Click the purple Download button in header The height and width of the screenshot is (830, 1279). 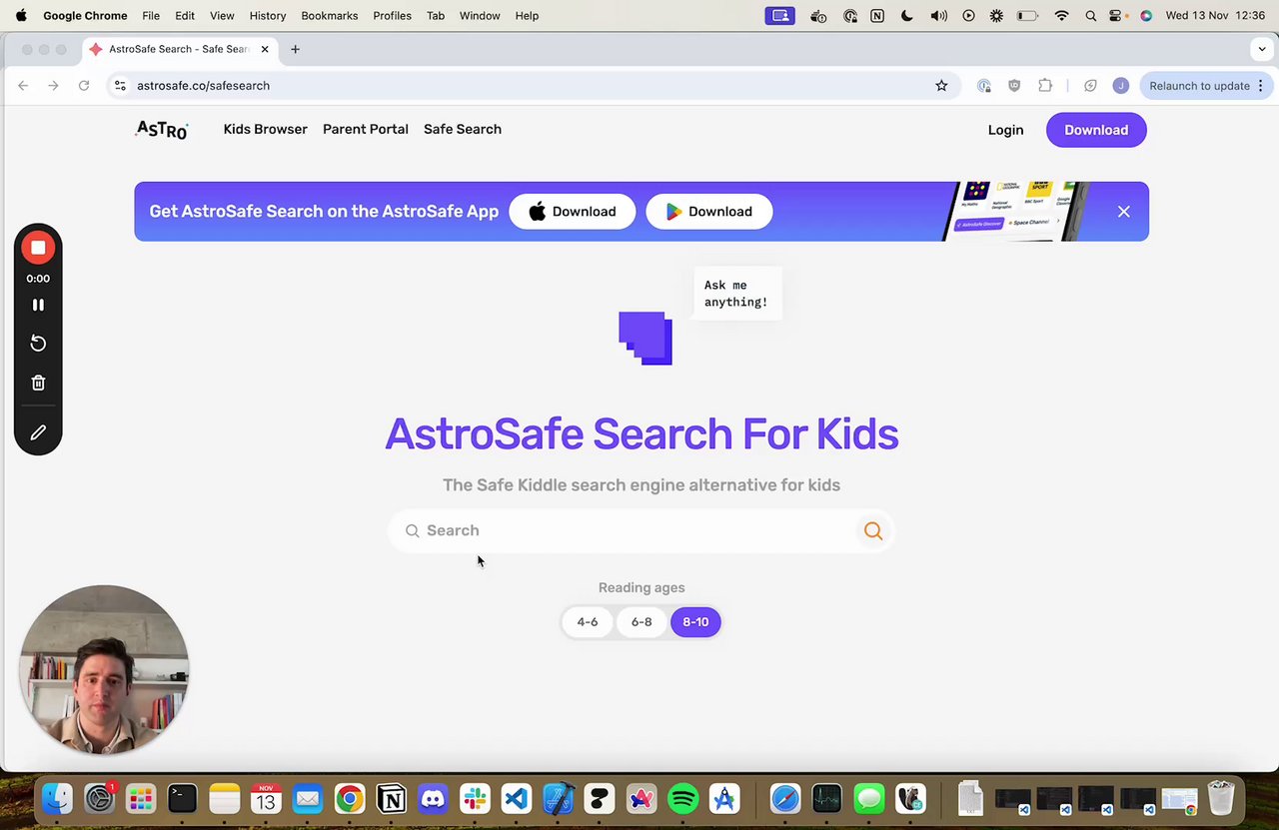[x=1096, y=130]
